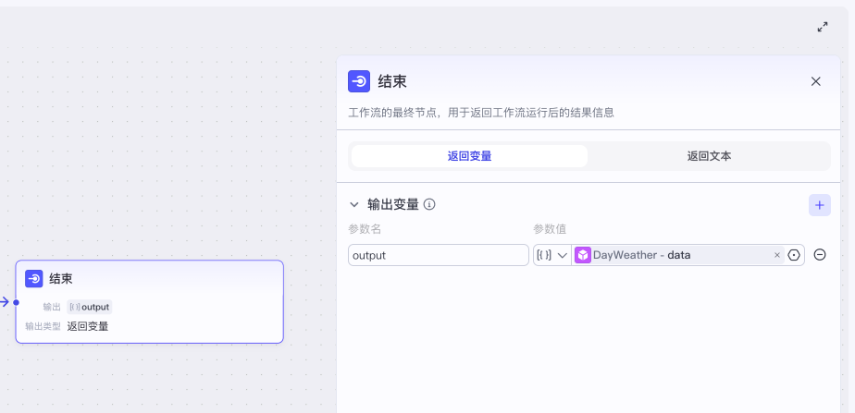This screenshot has height=413, width=855.
Task: Click the output parameter name field
Action: [x=438, y=255]
